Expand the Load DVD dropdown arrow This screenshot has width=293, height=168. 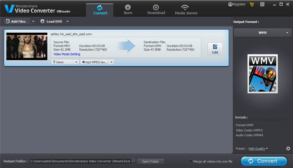tap(68, 21)
